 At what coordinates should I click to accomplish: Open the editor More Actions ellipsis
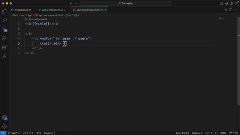coord(236,10)
